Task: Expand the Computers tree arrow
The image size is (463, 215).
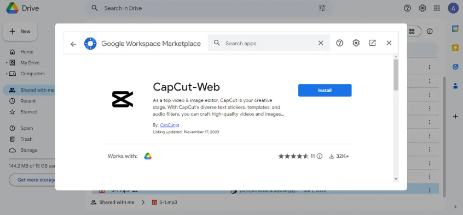Action: [x=7, y=74]
